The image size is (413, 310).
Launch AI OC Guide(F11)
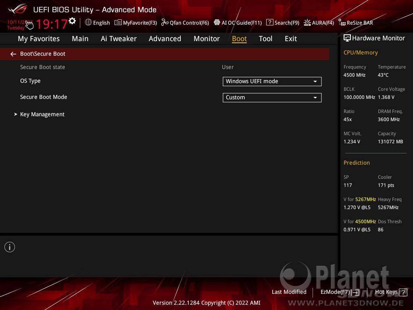tap(242, 23)
